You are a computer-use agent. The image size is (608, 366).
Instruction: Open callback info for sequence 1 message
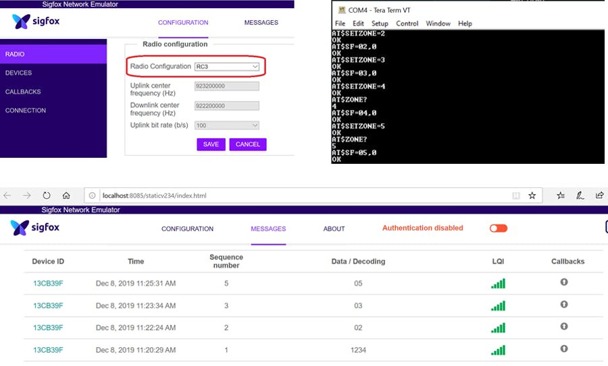click(x=564, y=348)
